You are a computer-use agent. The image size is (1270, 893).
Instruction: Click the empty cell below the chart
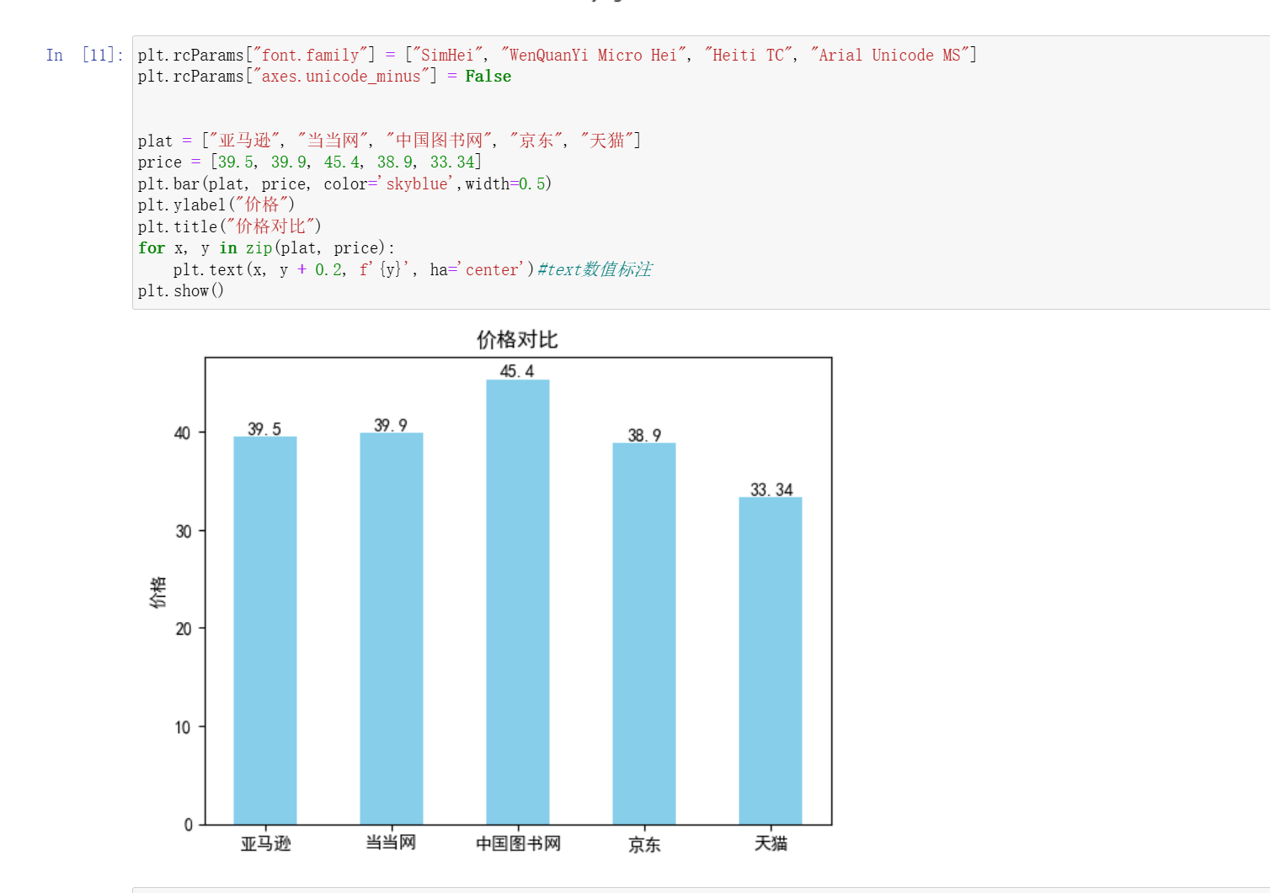coord(590,888)
